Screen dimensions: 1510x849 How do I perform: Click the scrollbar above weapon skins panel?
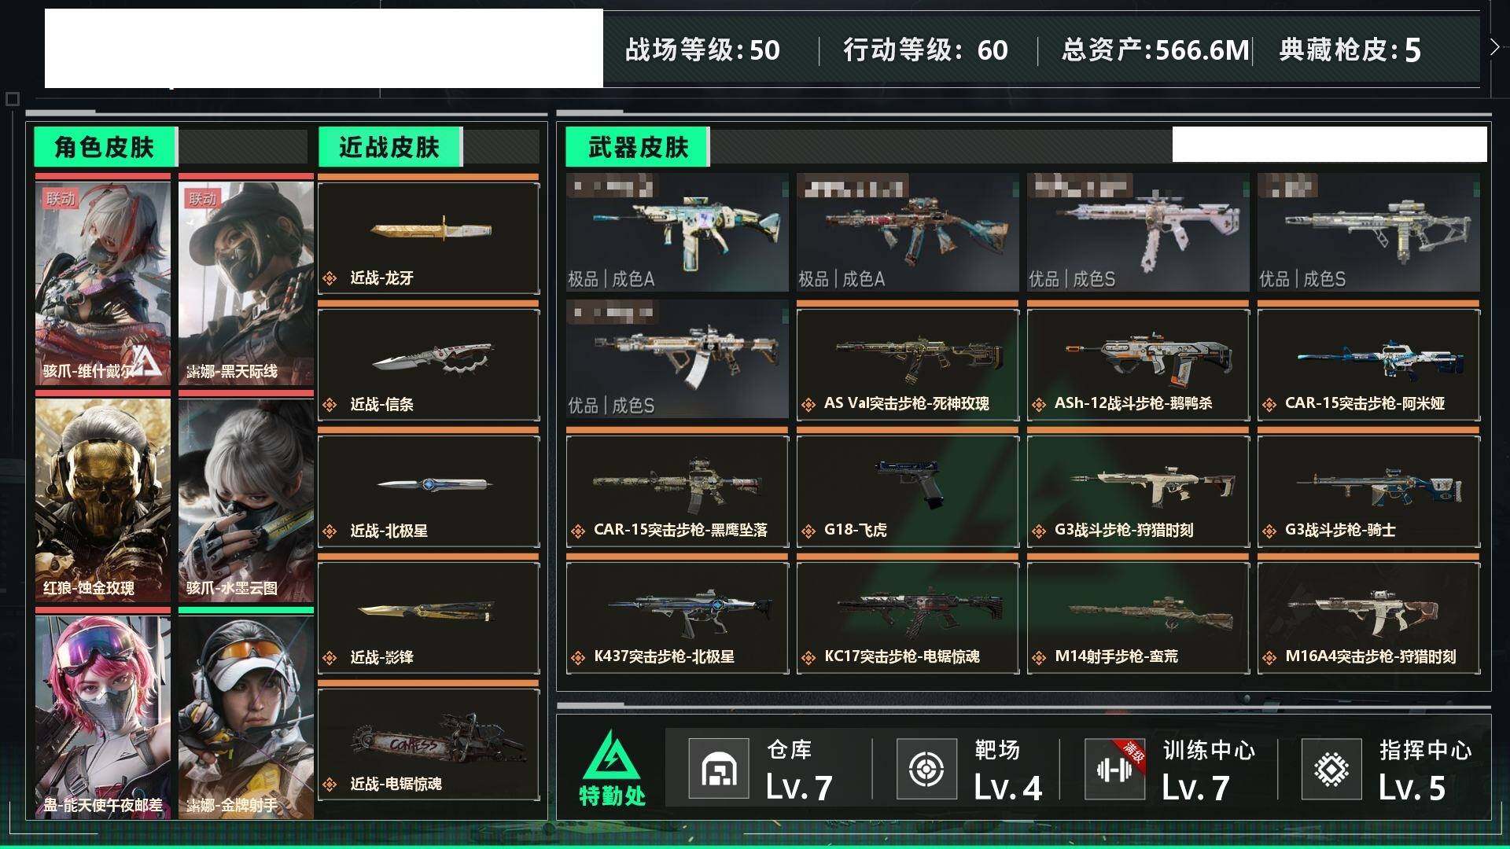[x=1023, y=112]
